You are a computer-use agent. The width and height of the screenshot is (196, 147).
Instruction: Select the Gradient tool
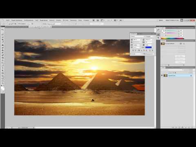[x=2, y=58]
